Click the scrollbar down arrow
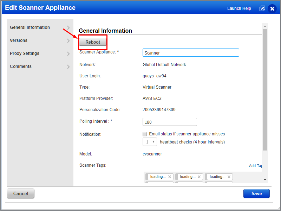Viewport: 281px width, 211px height. (264, 180)
